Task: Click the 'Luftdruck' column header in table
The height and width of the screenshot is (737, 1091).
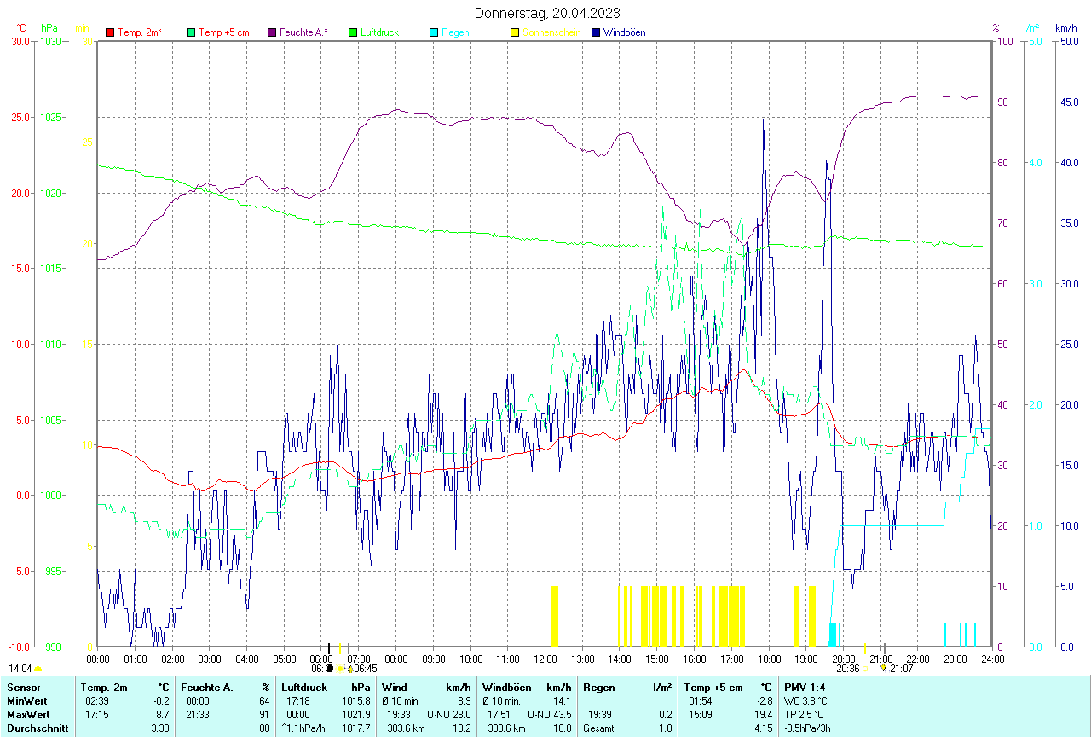Action: coord(305,687)
